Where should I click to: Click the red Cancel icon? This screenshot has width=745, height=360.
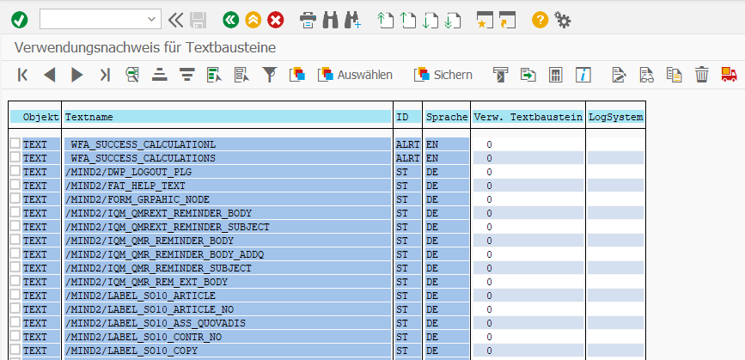tap(276, 20)
